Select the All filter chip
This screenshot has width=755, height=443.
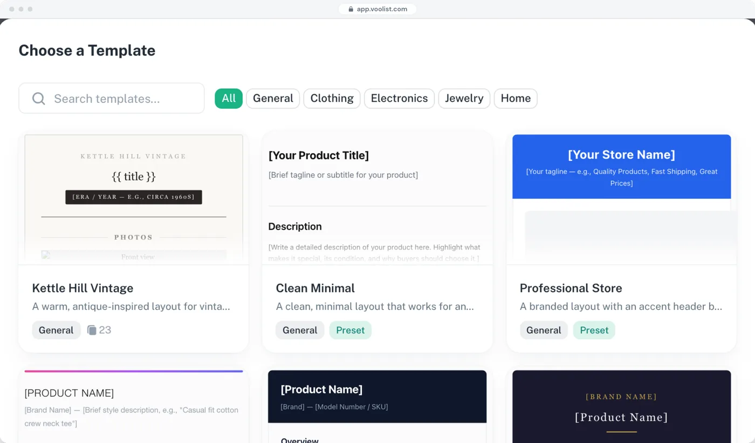pyautogui.click(x=229, y=98)
